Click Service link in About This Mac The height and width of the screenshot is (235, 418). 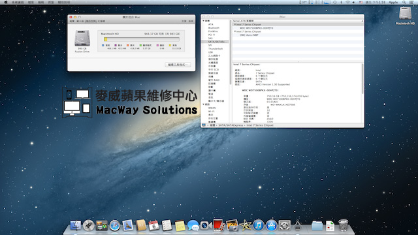tap(191, 21)
